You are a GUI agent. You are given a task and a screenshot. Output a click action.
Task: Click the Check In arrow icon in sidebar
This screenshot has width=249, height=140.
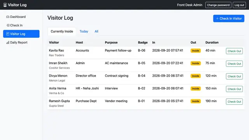(8, 25)
